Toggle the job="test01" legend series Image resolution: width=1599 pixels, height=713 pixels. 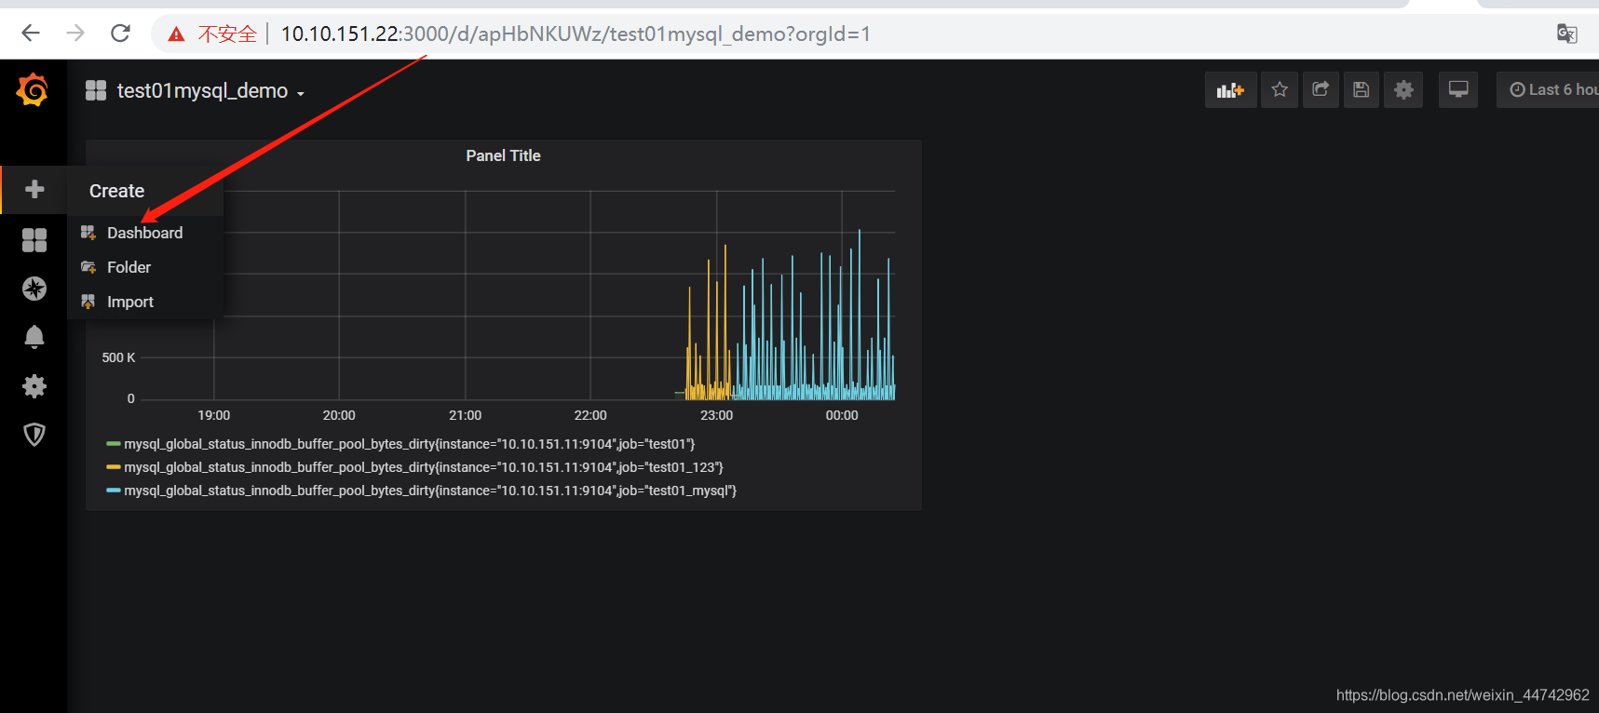point(410,444)
